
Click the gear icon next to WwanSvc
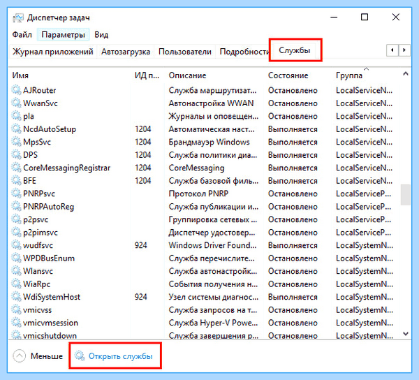[16, 103]
